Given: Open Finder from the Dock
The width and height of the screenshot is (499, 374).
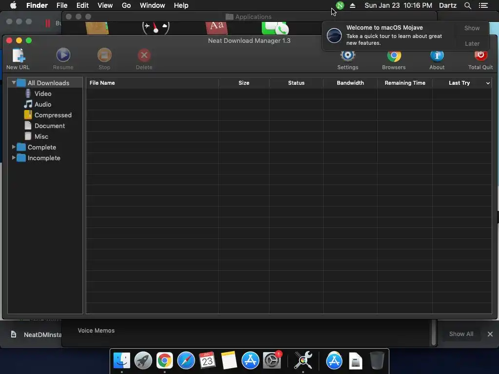Looking at the screenshot, I should click(x=121, y=360).
